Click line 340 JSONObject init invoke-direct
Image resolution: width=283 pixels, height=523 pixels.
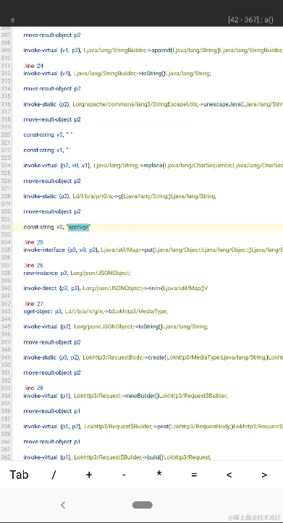[116, 288]
